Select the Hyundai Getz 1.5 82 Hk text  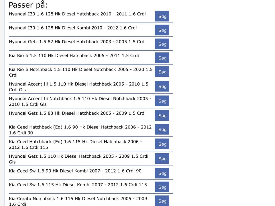[x=77, y=42]
